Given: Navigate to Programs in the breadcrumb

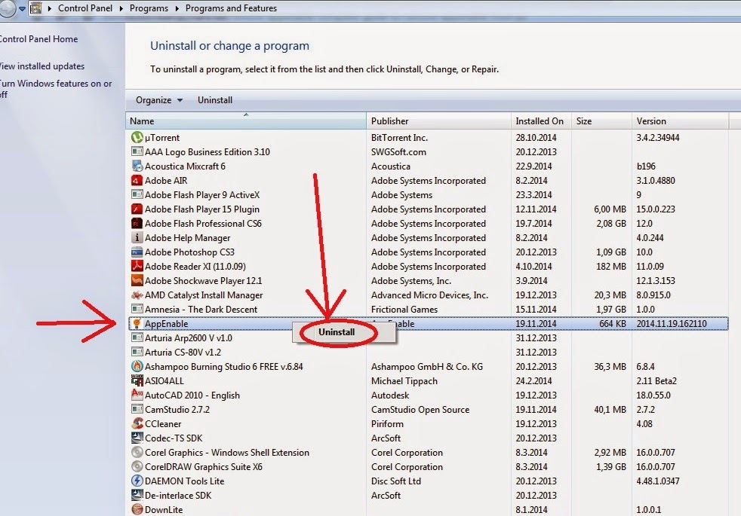Looking at the screenshot, I should click(149, 8).
